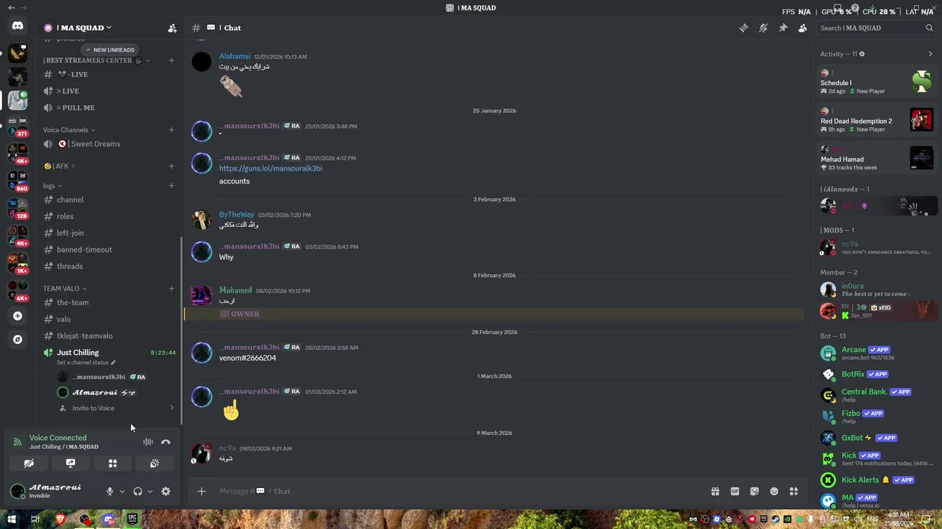Open the guns.lol/mansouralk3bi link
The height and width of the screenshot is (529, 942).
(x=271, y=168)
